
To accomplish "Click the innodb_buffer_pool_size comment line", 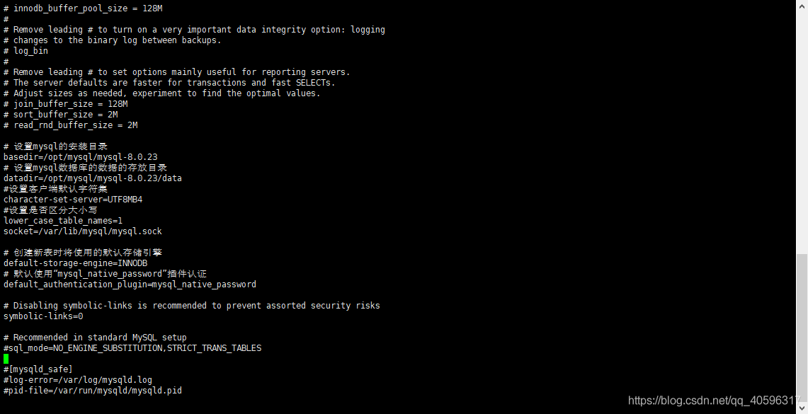I will pos(83,8).
